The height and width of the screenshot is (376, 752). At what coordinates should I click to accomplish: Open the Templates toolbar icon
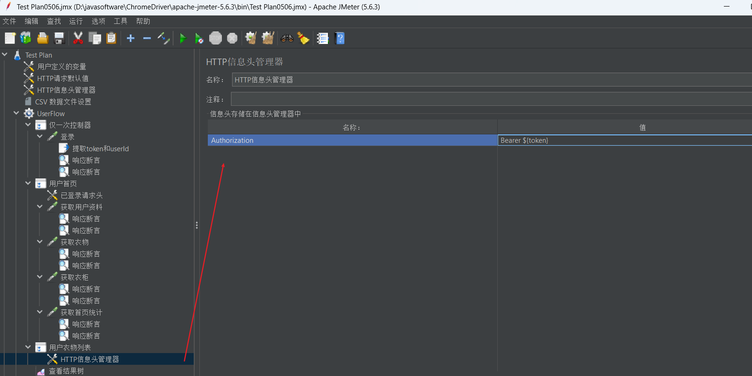26,38
